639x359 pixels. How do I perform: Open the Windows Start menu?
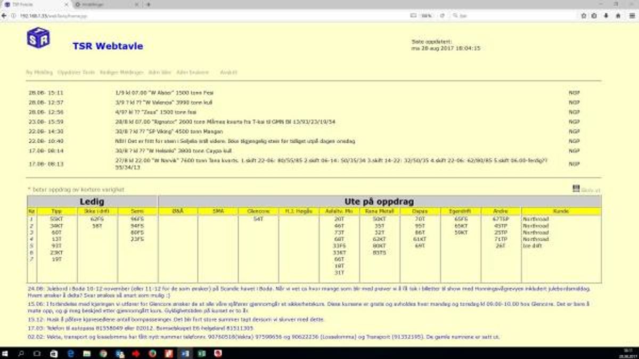coord(6,353)
